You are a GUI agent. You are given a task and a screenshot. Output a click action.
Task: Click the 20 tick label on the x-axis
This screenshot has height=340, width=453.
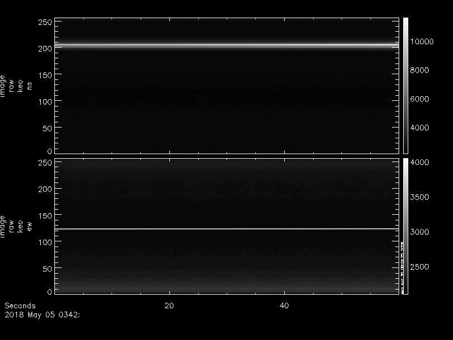click(168, 305)
